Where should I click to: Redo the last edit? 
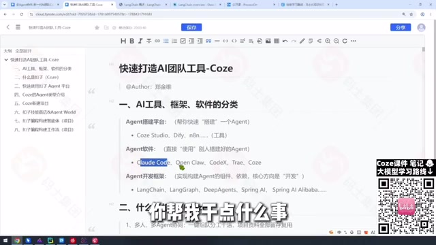294,41
